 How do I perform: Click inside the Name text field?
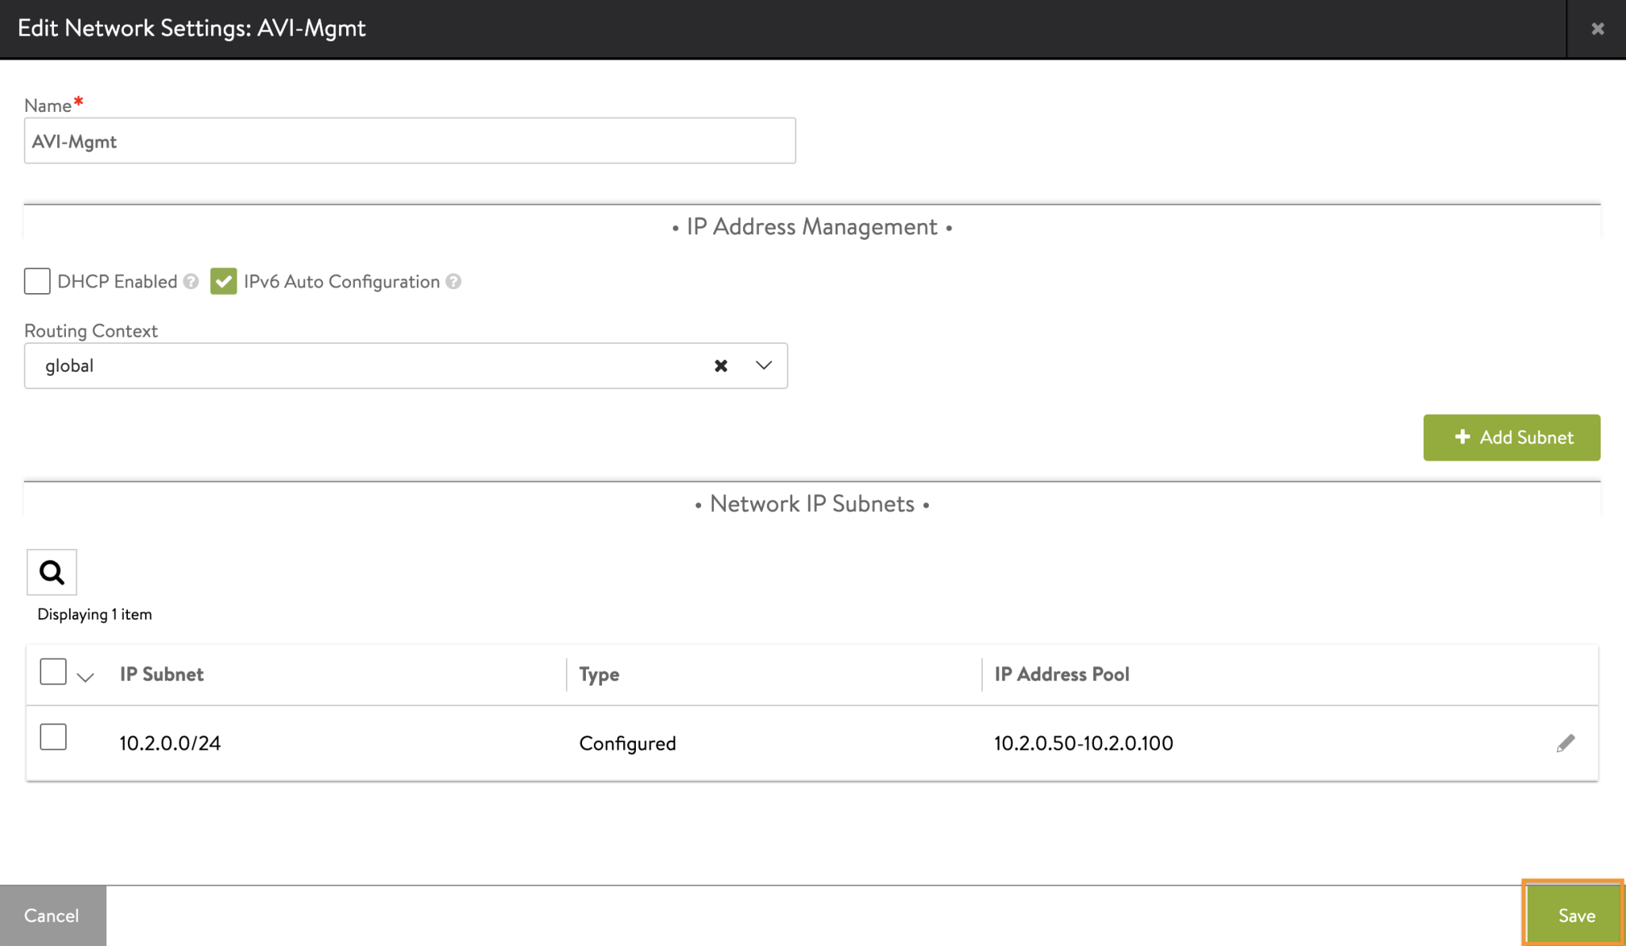(409, 141)
